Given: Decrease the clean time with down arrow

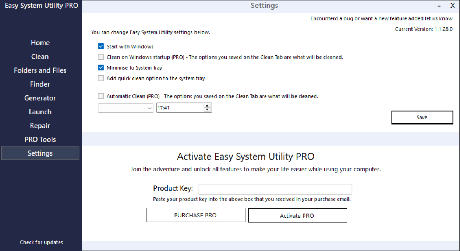Looking at the screenshot, I should click(208, 110).
